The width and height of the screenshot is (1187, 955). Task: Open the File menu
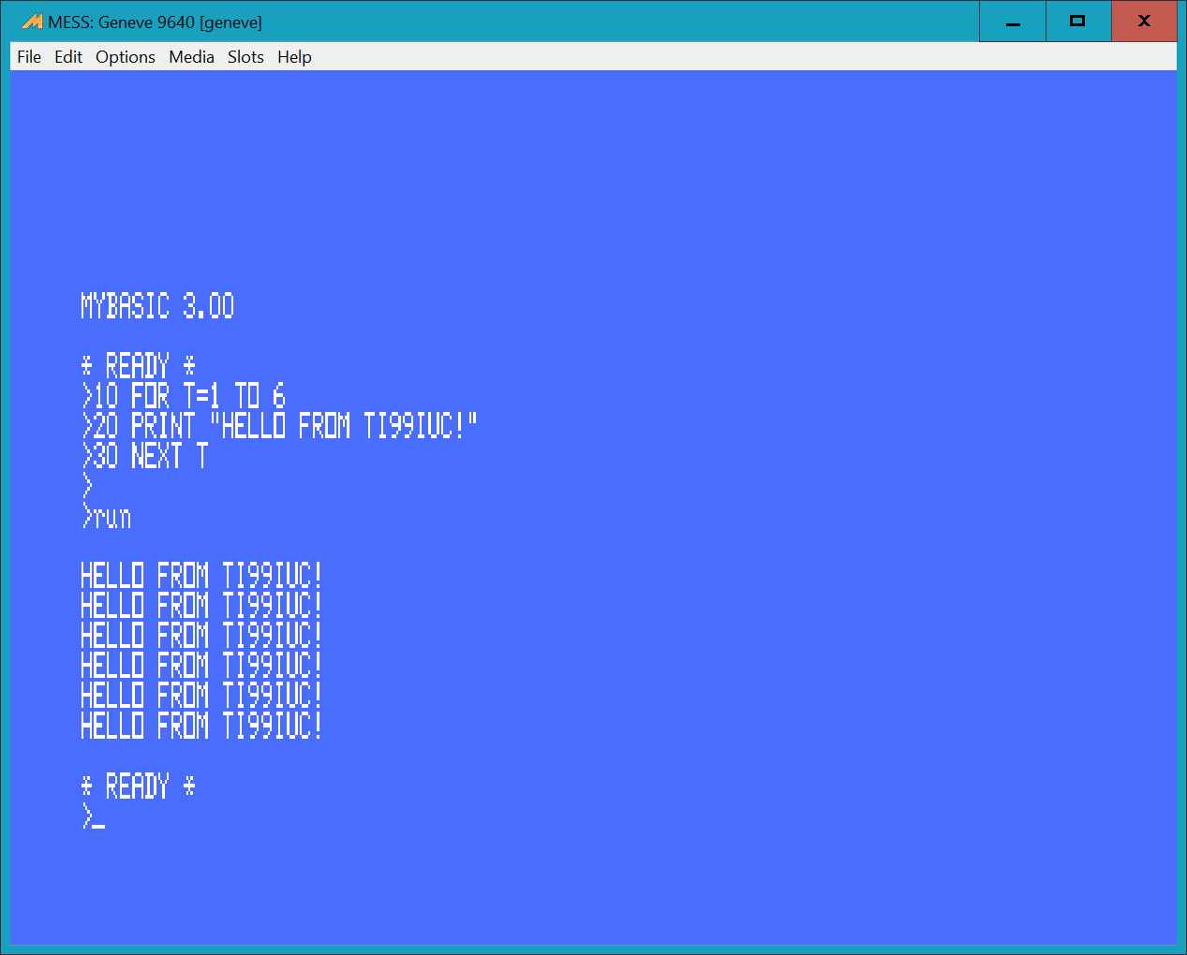[x=29, y=57]
